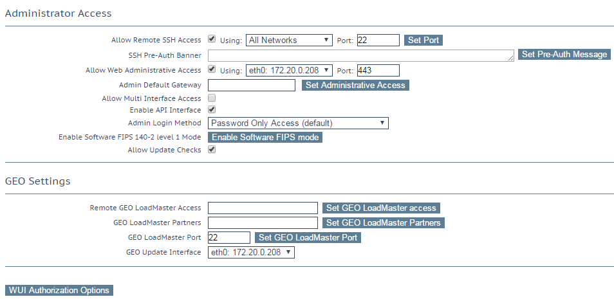614x299 pixels.
Task: Click Set Pre-Auth Message button
Action: tap(564, 55)
